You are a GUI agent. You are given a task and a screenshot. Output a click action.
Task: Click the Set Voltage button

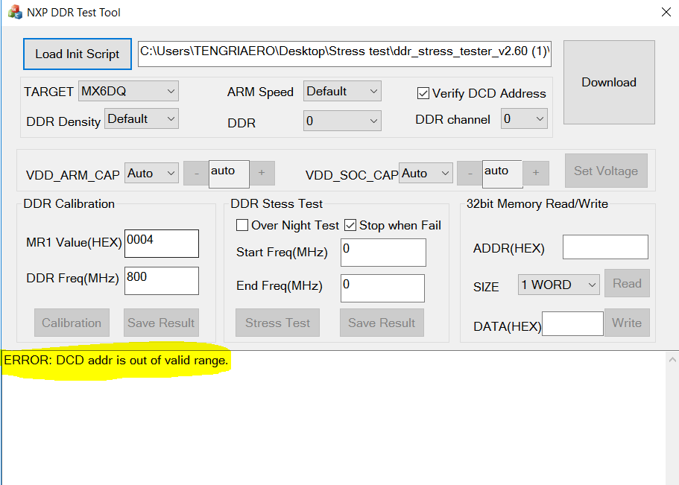click(x=606, y=171)
